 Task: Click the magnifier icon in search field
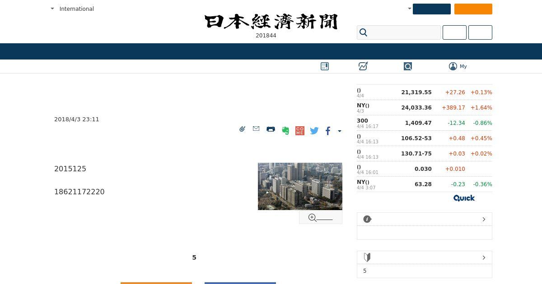point(363,32)
